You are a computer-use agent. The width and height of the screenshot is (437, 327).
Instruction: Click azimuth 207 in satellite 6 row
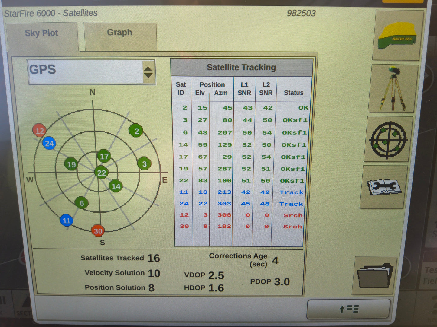pyautogui.click(x=225, y=132)
